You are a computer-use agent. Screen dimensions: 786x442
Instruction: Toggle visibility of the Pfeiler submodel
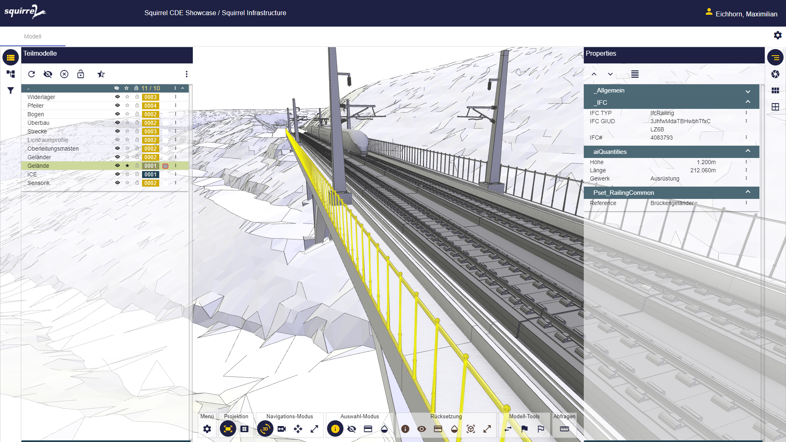117,106
